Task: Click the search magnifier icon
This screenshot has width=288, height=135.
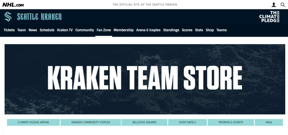Action: coord(283,5)
